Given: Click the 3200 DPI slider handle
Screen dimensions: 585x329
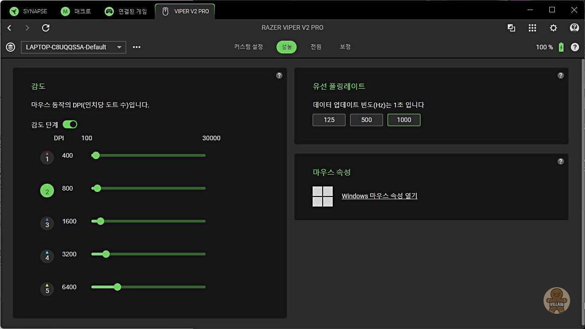Looking at the screenshot, I should pos(106,254).
